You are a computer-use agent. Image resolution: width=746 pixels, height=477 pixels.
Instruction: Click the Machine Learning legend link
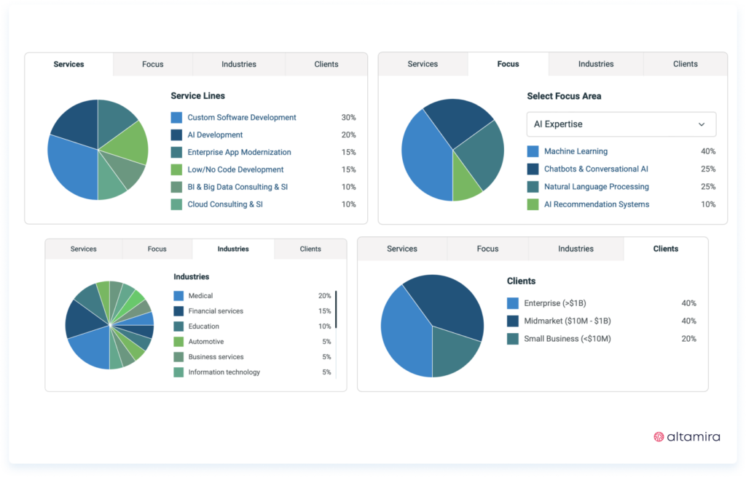(576, 151)
